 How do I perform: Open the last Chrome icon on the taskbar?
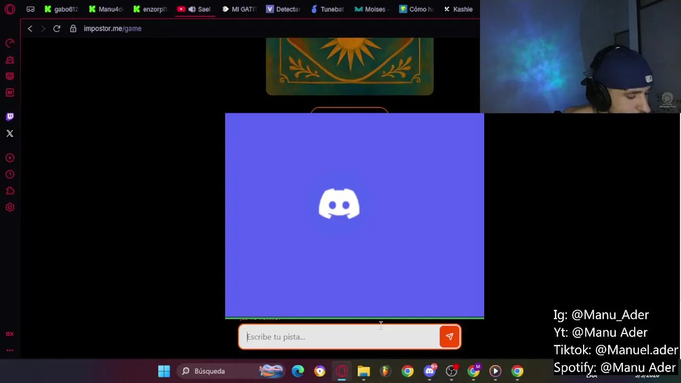tap(517, 371)
